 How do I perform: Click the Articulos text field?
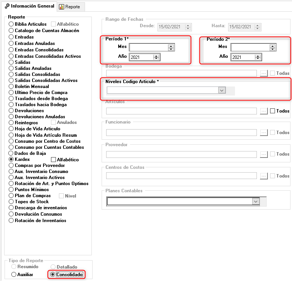[181, 111]
